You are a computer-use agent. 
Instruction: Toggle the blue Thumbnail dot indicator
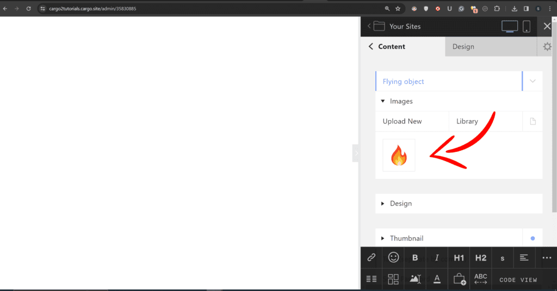pyautogui.click(x=533, y=238)
